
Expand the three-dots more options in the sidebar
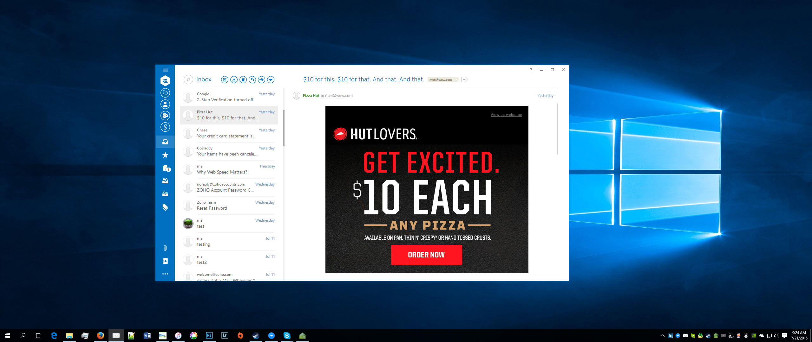point(165,274)
